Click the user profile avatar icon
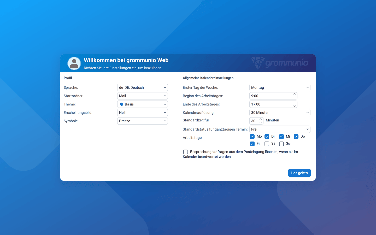The width and height of the screenshot is (376, 235). tap(74, 63)
